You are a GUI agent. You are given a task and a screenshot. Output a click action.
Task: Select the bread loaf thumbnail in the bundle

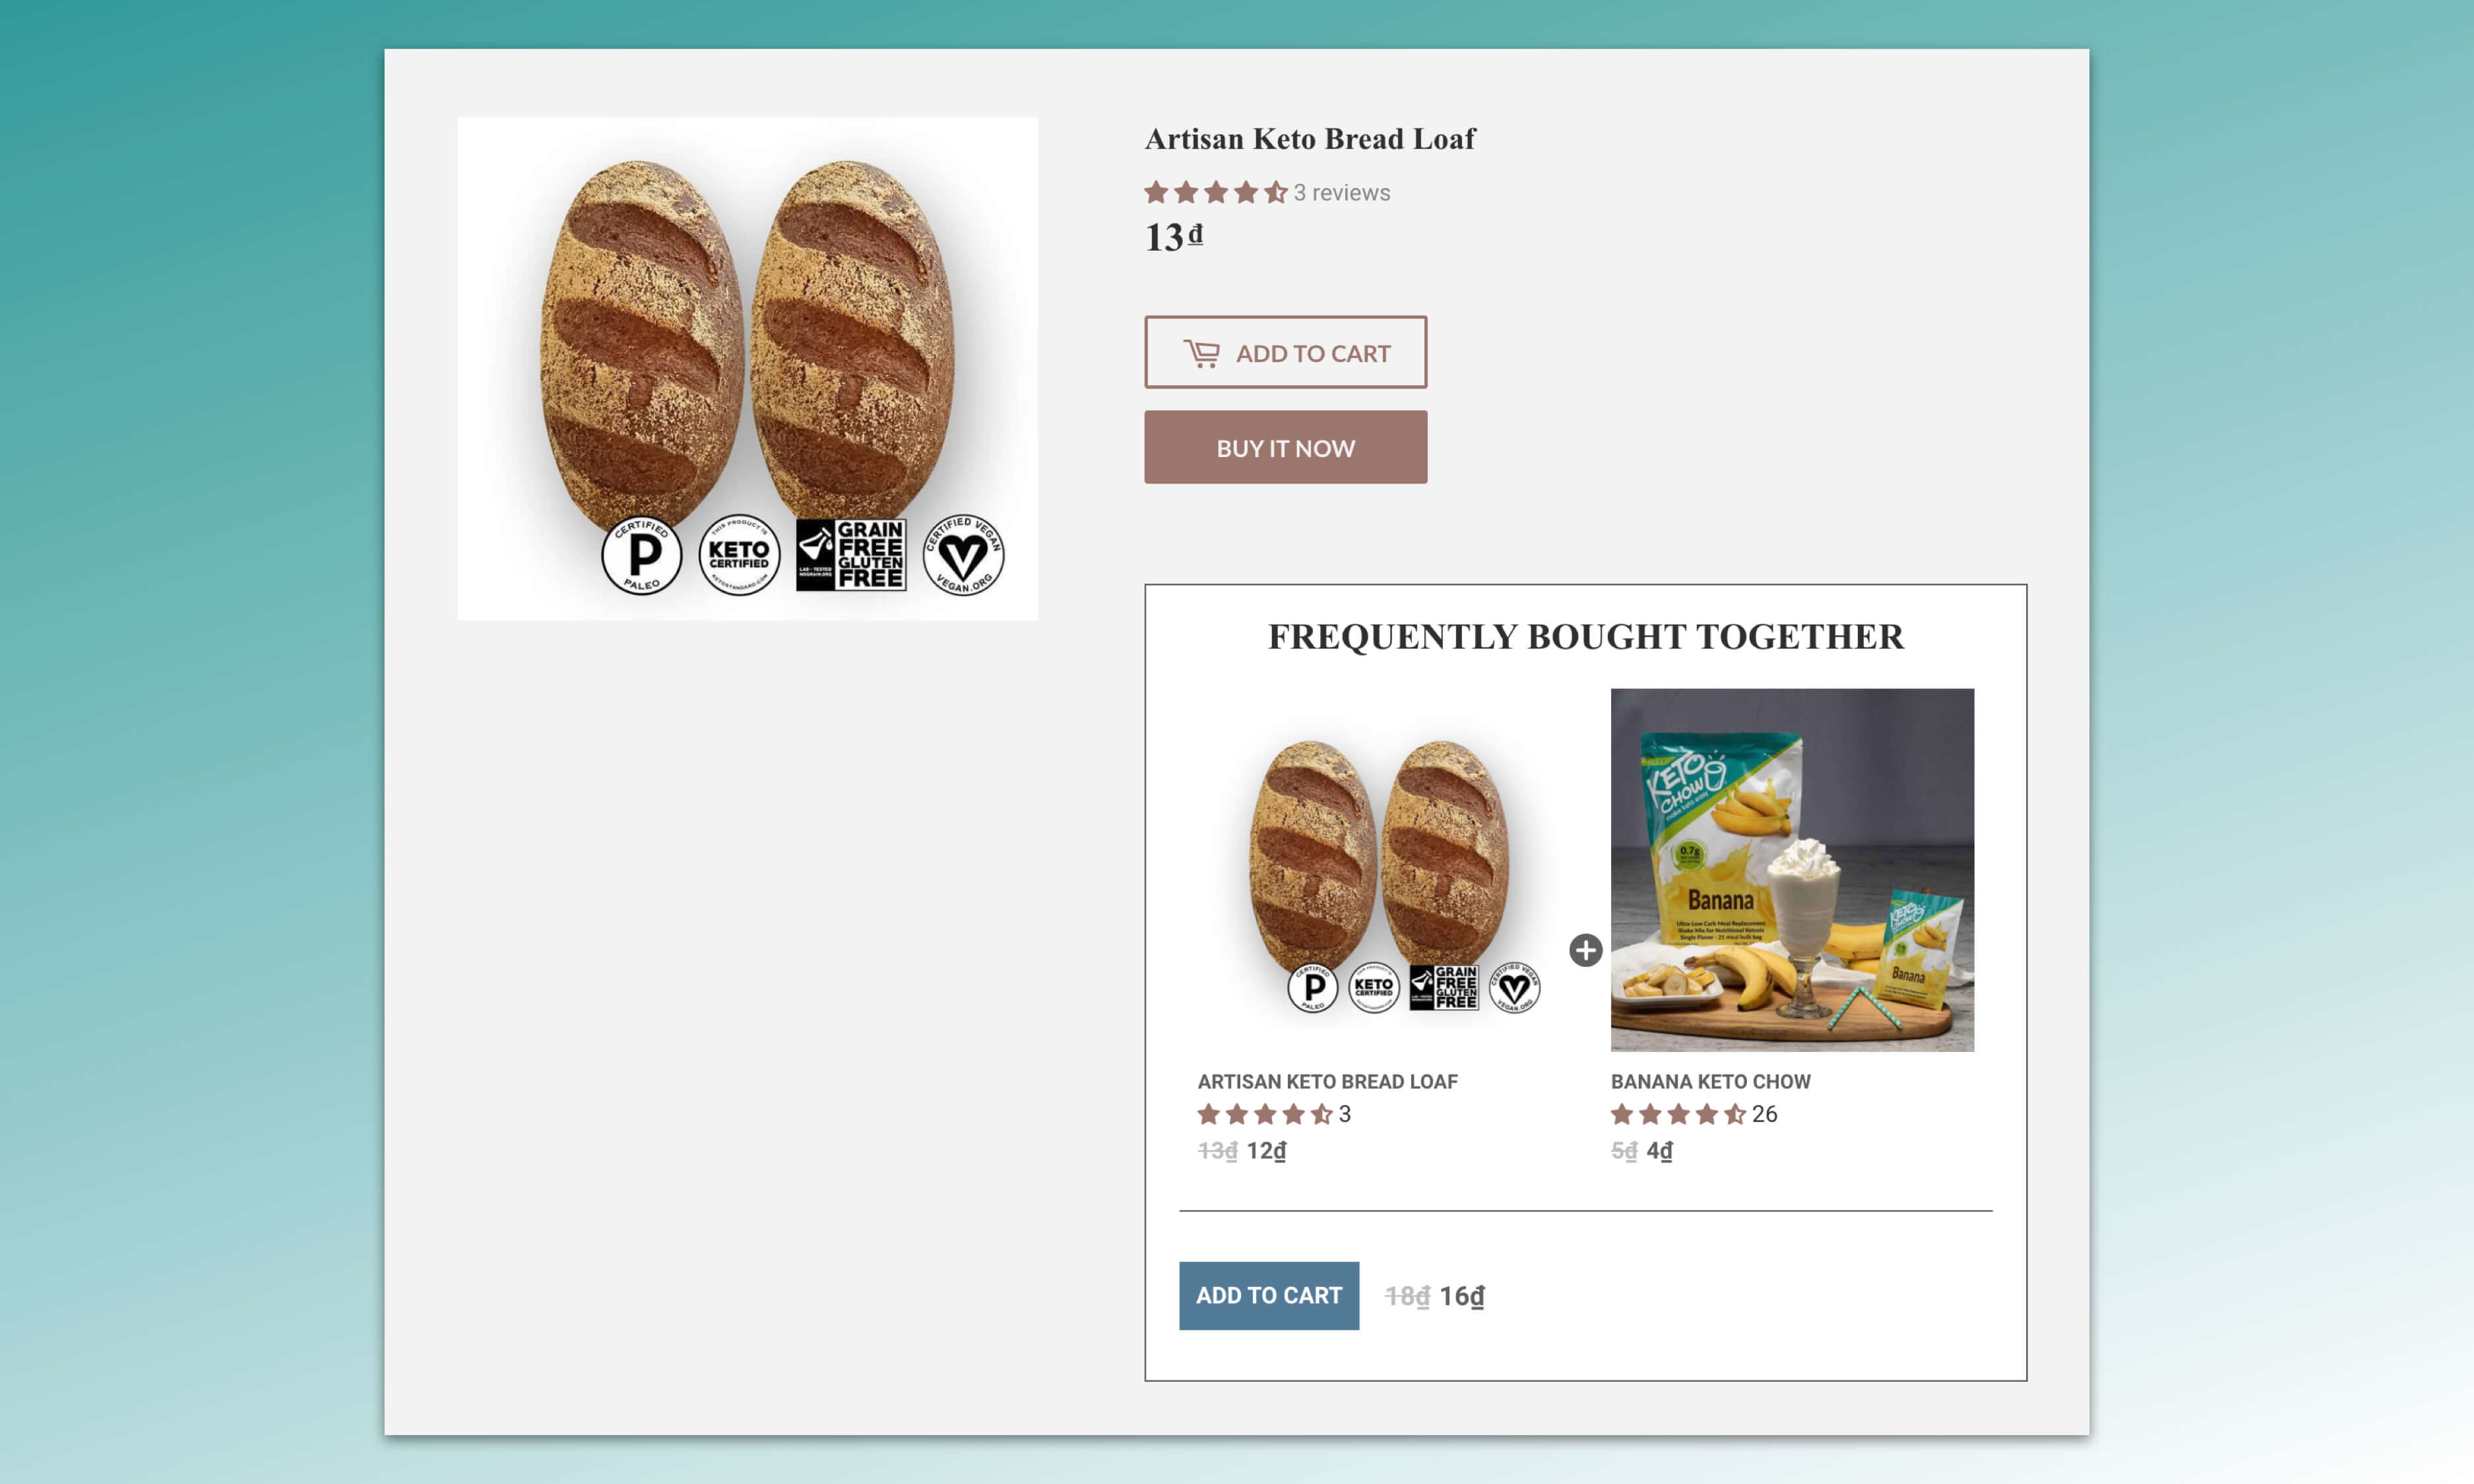click(x=1379, y=870)
